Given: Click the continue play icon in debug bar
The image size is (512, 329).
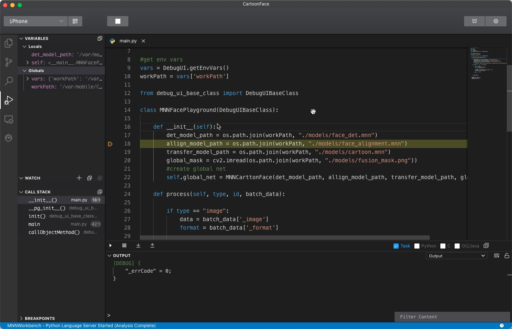Looking at the screenshot, I should pos(110,246).
